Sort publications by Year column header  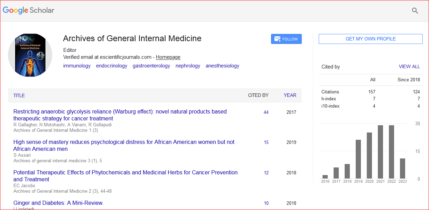(290, 95)
